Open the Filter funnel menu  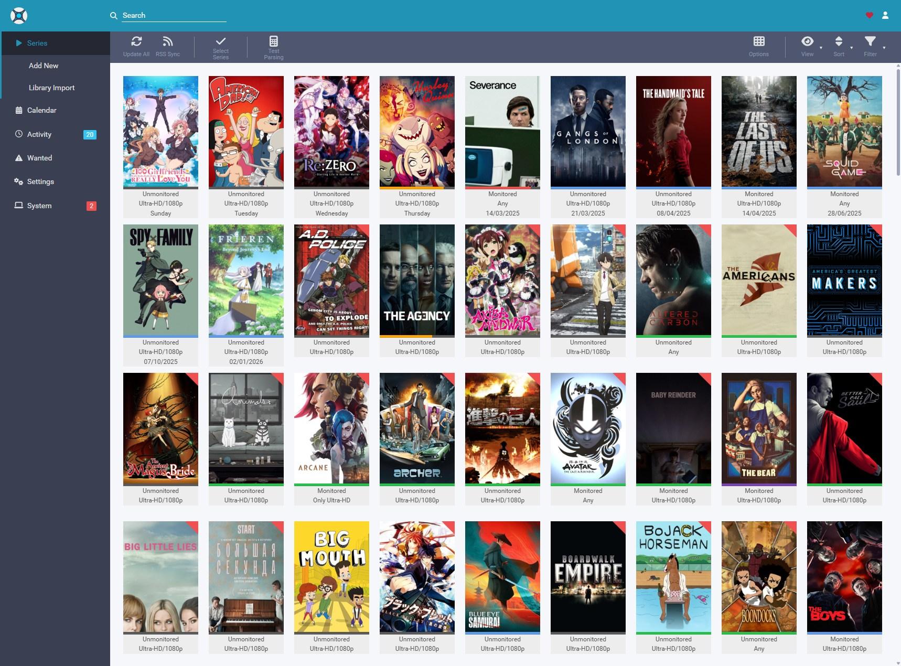(x=871, y=46)
